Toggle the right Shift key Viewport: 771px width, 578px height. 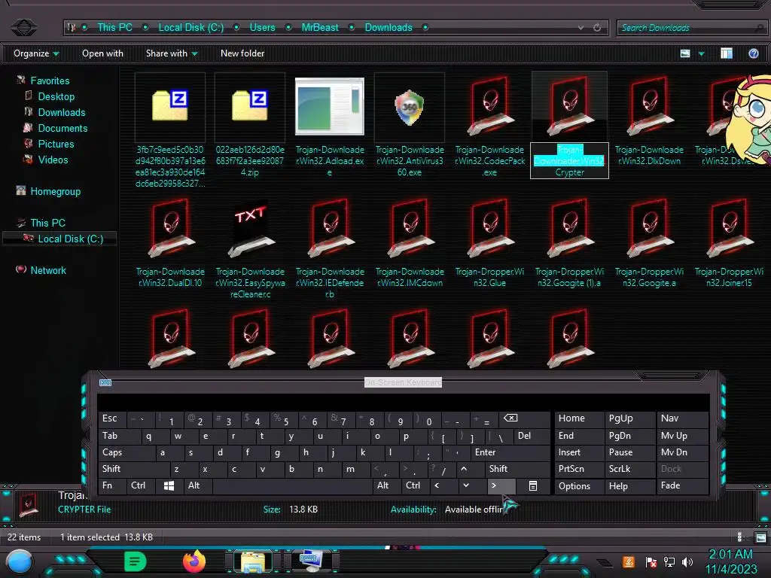click(518, 470)
